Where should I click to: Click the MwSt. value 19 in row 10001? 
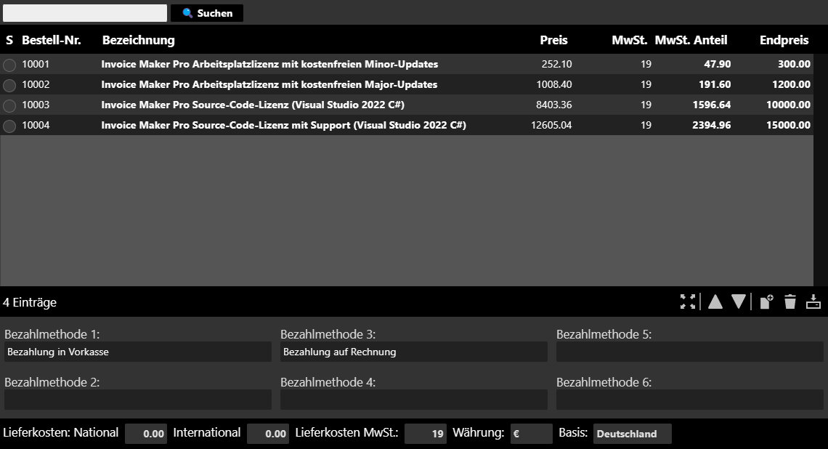[x=646, y=64]
